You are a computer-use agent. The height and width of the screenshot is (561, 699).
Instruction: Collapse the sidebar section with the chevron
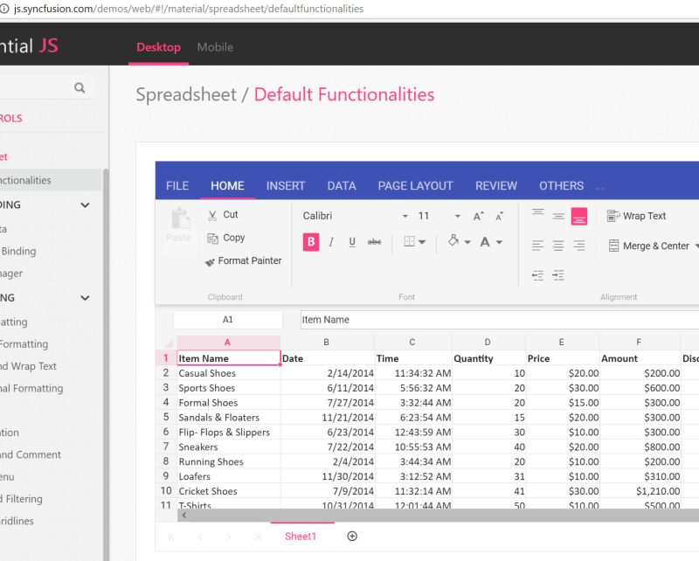(85, 204)
